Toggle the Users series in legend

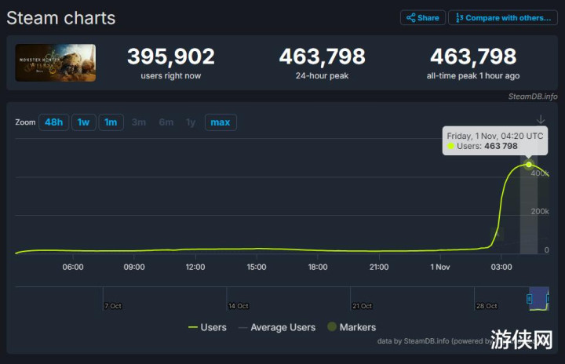[x=207, y=327]
